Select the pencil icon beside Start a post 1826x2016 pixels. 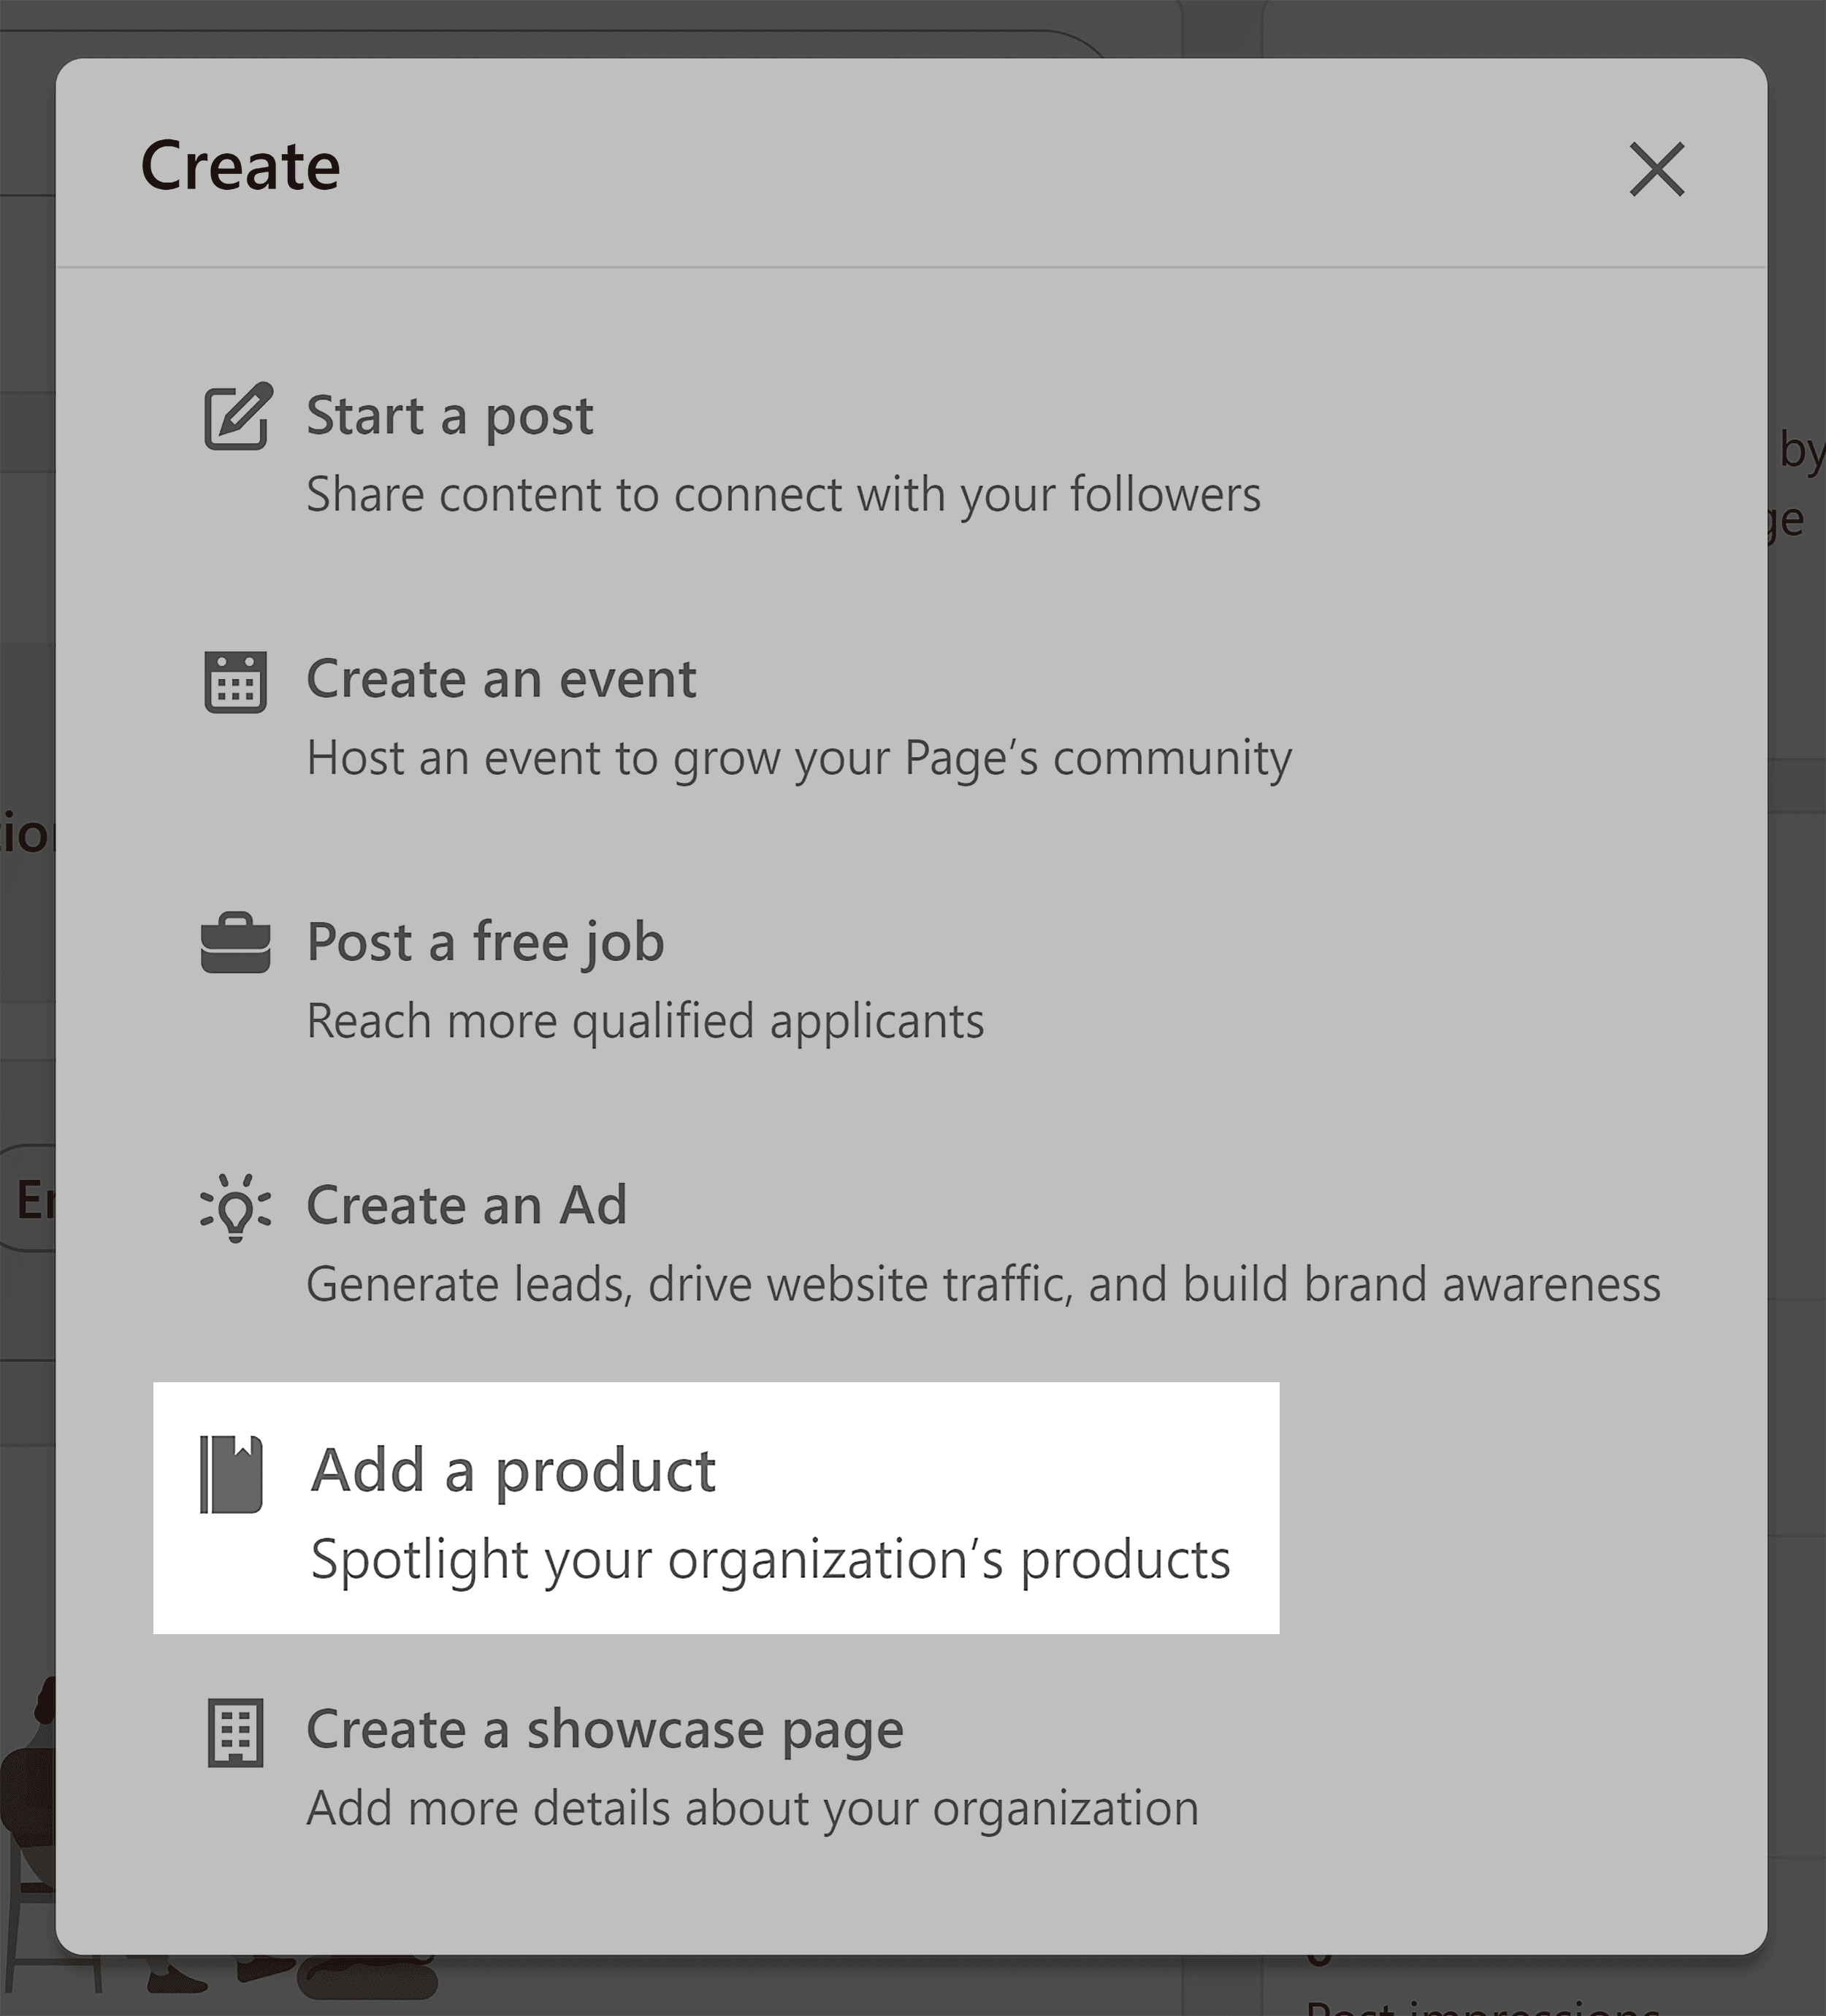[x=236, y=416]
